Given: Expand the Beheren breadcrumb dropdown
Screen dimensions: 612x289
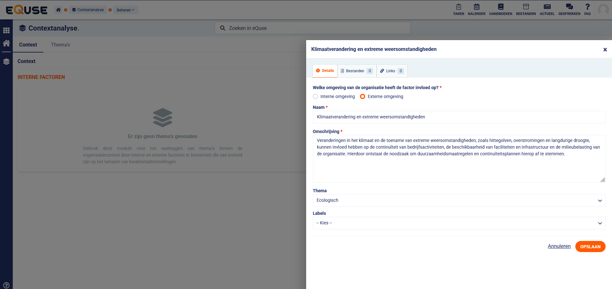Looking at the screenshot, I should (125, 10).
